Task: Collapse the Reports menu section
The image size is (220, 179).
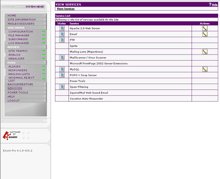Action: tap(13, 47)
